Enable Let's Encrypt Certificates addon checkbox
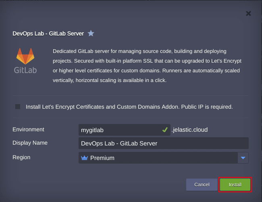Screen dimensions: 262x202 (x=18, y=107)
